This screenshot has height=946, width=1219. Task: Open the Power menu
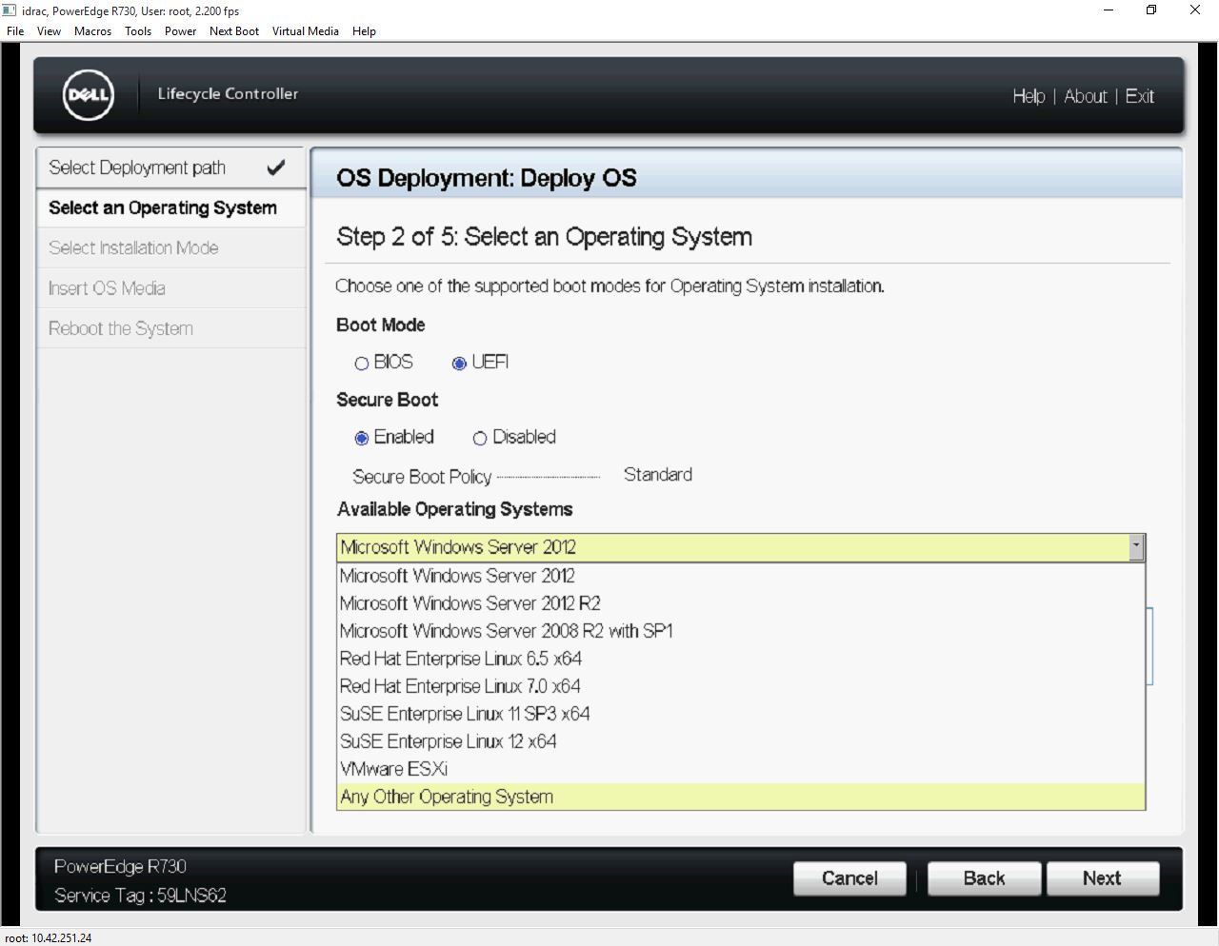[x=180, y=30]
